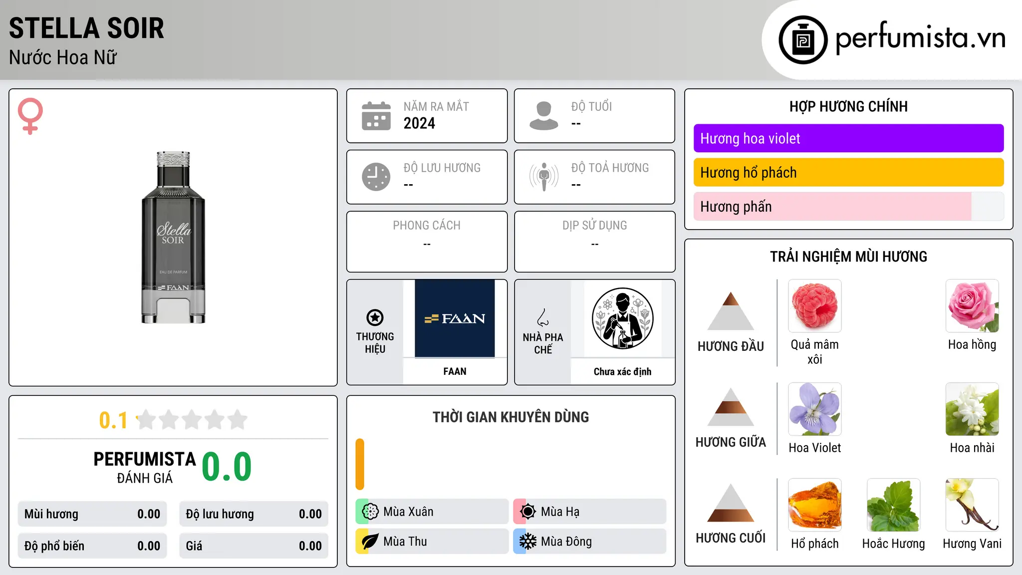Select the Hoa nhài note image

[972, 409]
